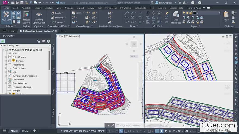Open Project Explorer from the ribbon
This screenshot has height=134, width=239.
point(26,17)
